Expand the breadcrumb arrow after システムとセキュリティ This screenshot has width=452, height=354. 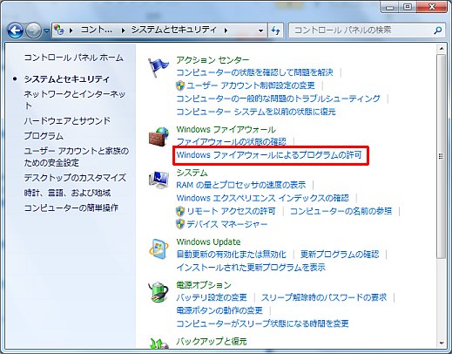pos(226,31)
